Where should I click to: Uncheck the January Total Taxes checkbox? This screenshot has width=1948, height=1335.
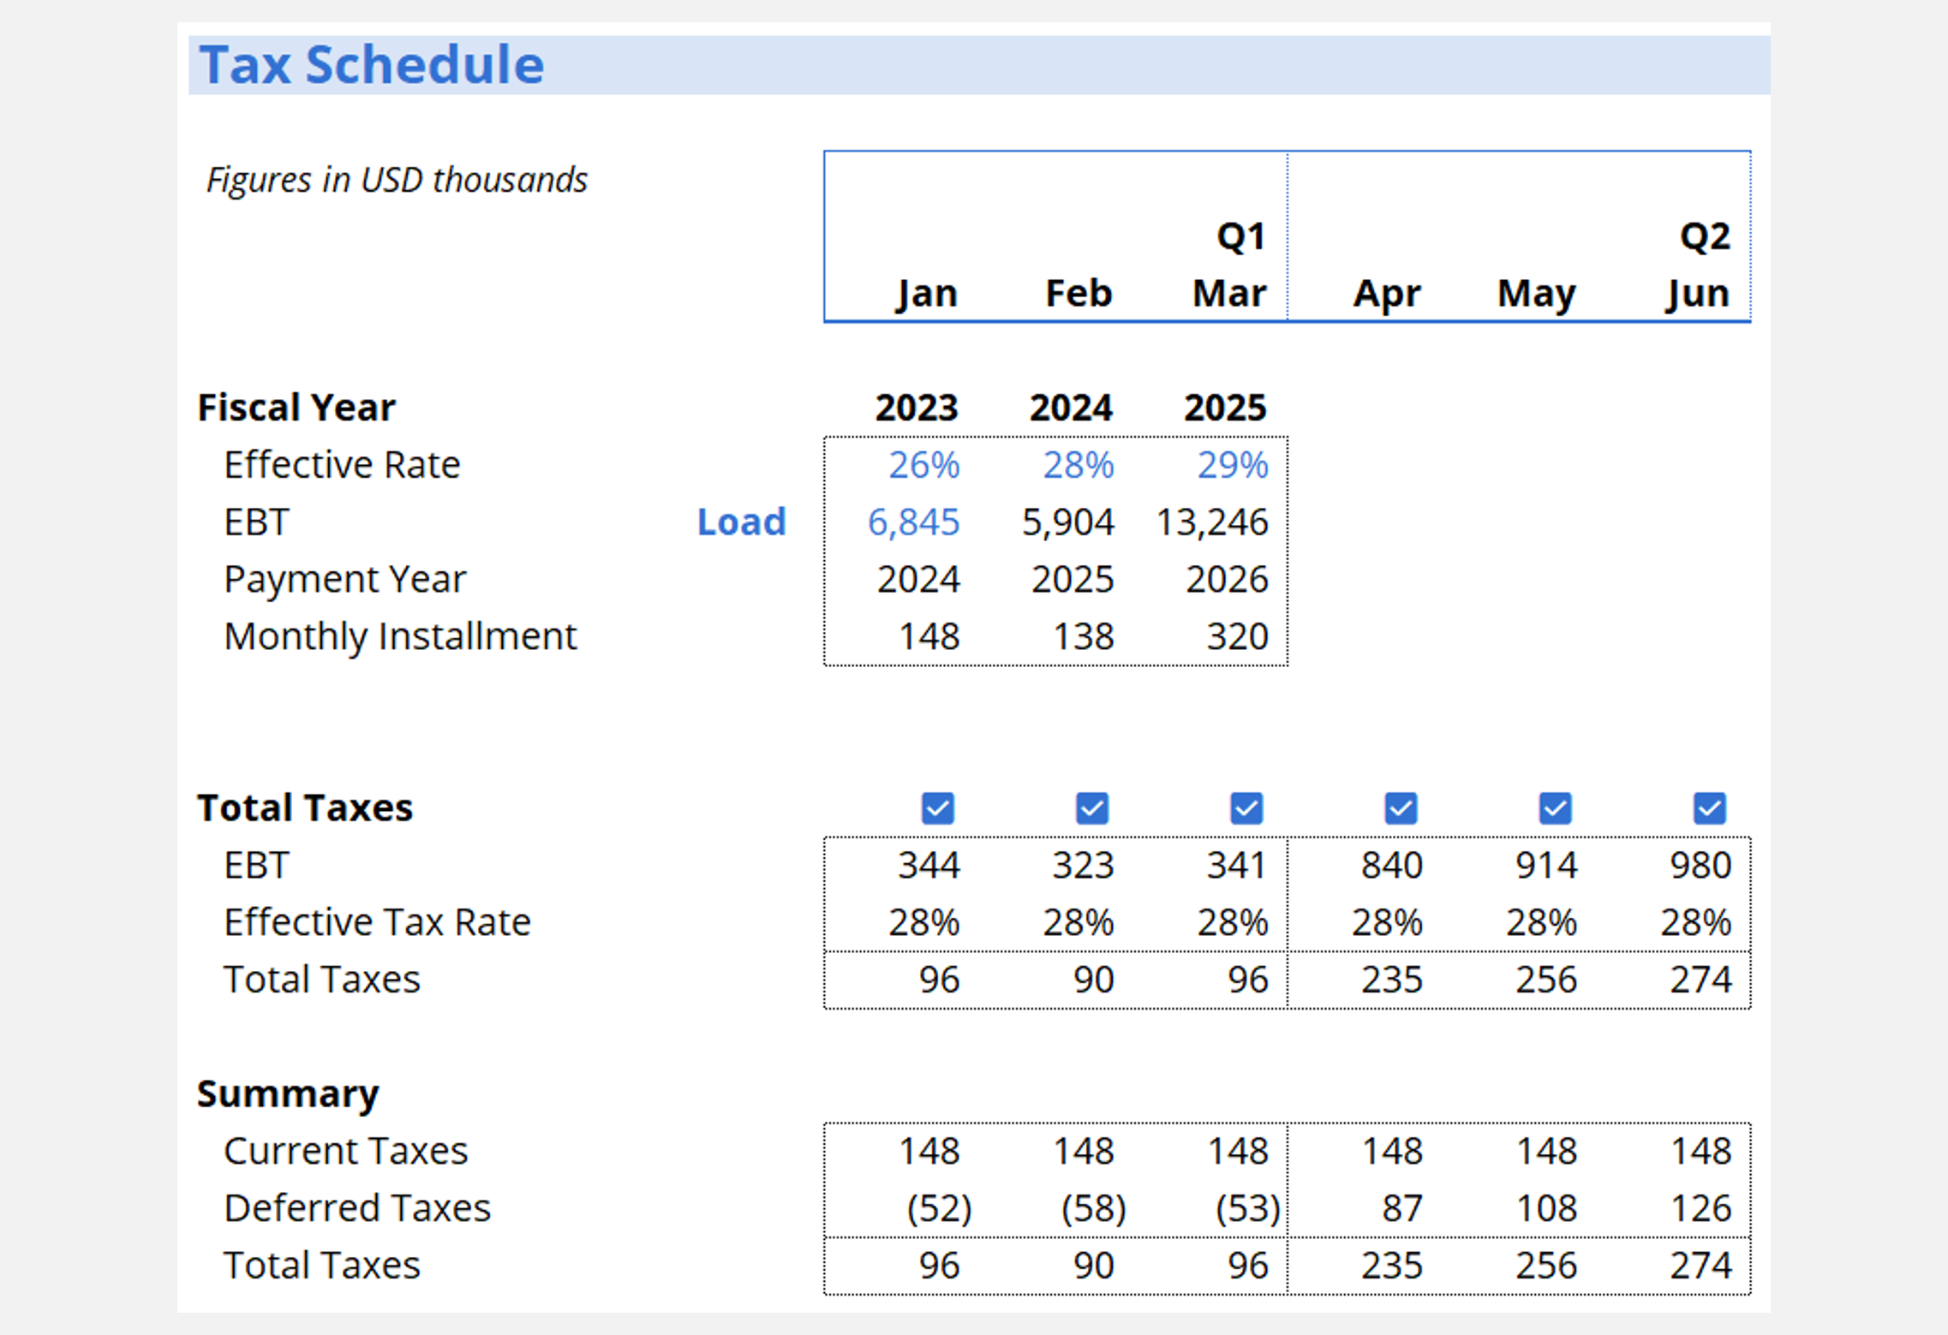click(x=937, y=808)
